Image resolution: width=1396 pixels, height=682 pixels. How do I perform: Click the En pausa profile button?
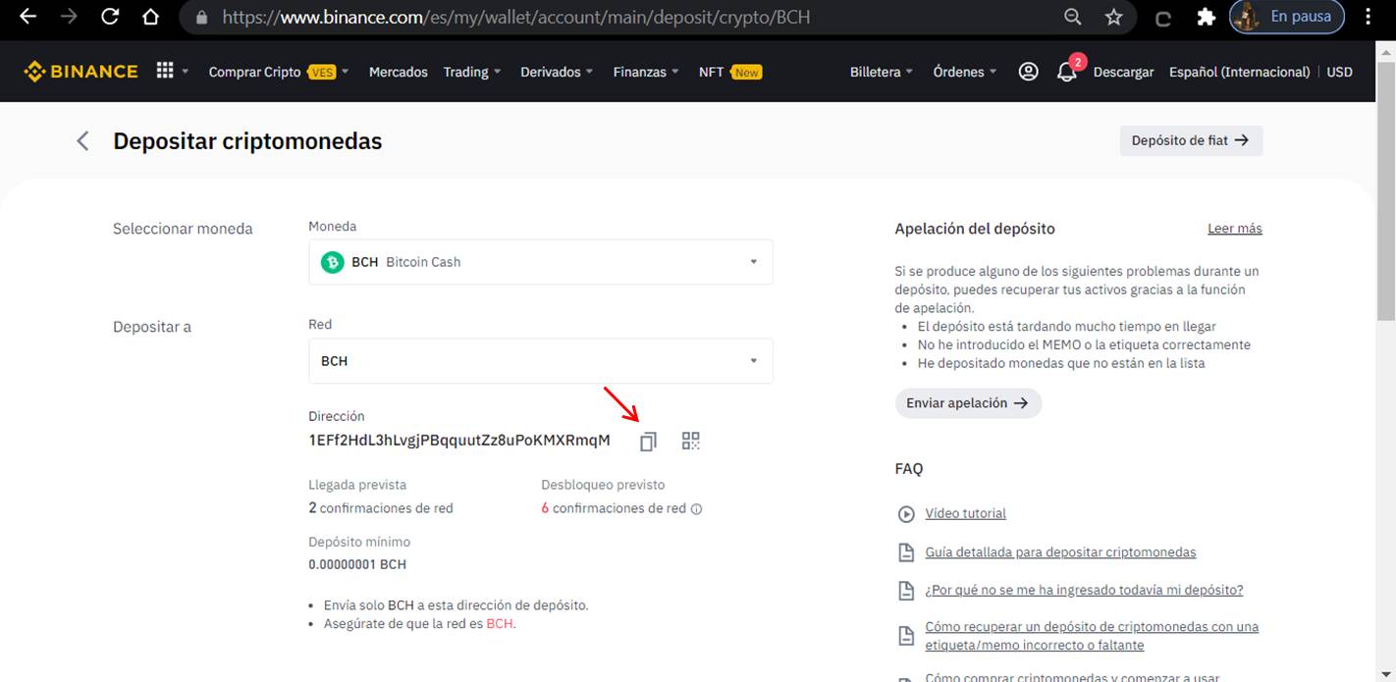[1286, 17]
